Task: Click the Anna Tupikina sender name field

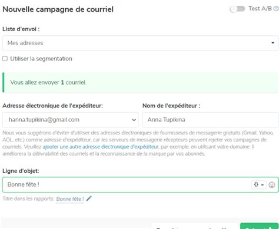Action: [210, 120]
